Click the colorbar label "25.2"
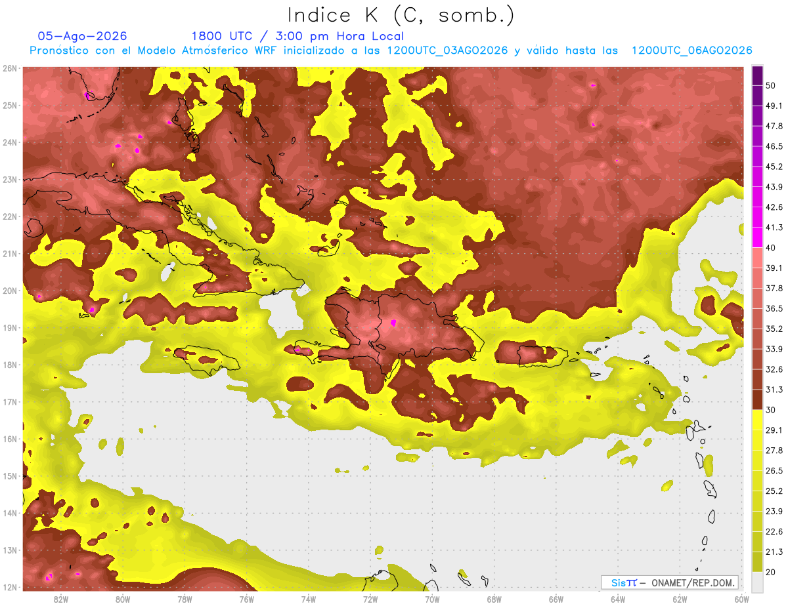 coord(774,491)
